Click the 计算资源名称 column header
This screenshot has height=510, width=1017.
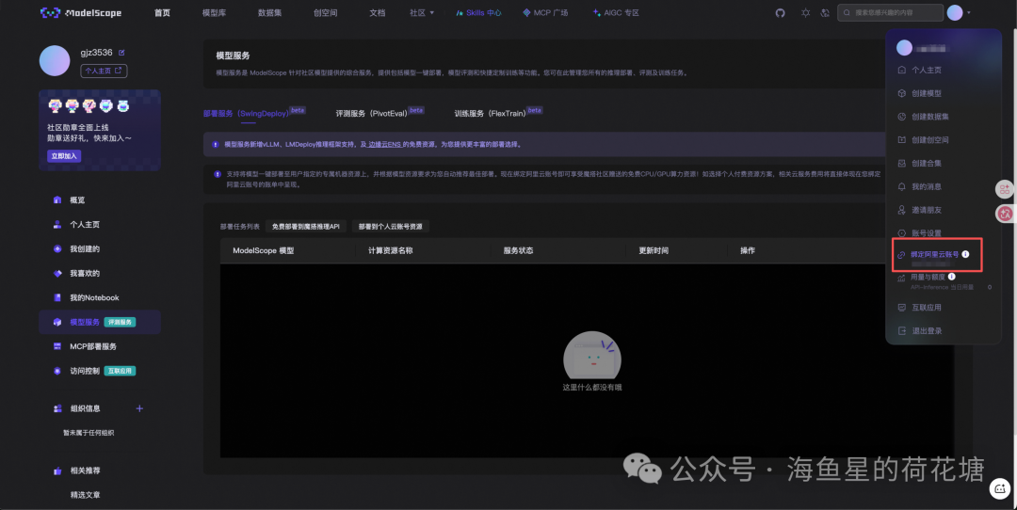click(391, 251)
